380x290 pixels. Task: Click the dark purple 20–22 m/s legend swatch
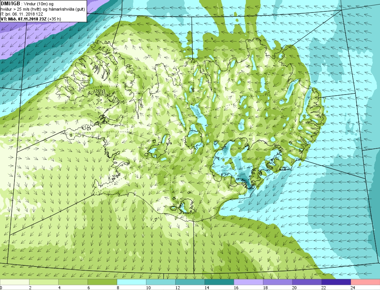307,282
